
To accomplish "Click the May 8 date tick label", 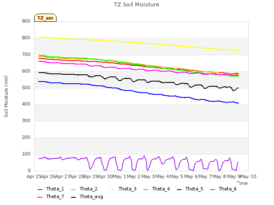I will point(219,176).
